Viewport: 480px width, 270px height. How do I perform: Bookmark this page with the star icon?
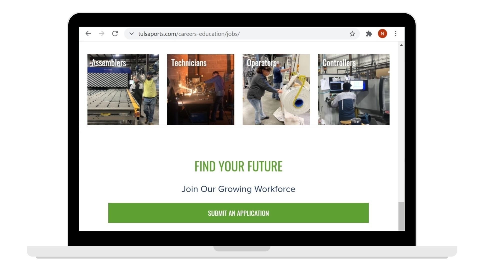coord(352,34)
